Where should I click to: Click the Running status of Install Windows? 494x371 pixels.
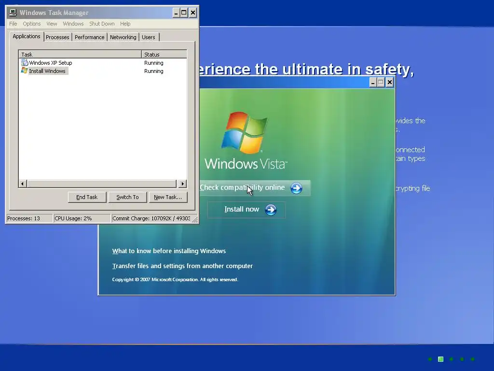pyautogui.click(x=154, y=71)
